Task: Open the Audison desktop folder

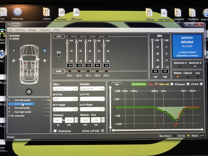Action: (x=150, y=15)
